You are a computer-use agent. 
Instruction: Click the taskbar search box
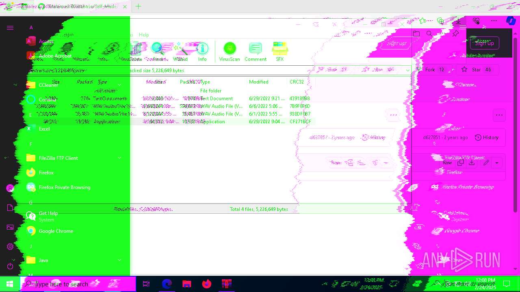(x=78, y=284)
